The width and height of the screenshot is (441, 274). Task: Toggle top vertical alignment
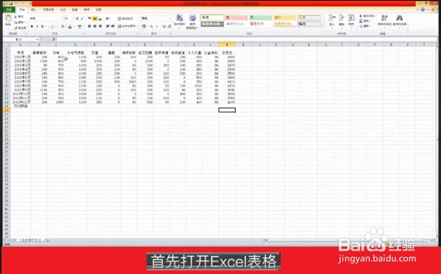point(90,18)
